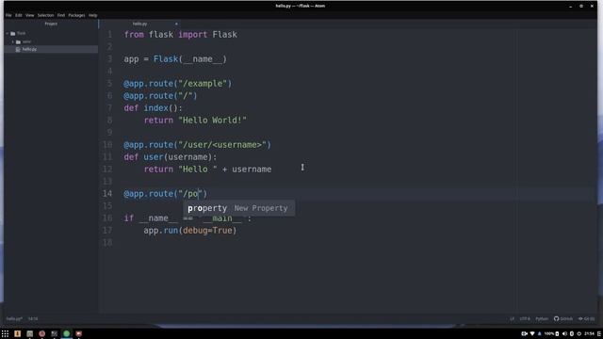The height and width of the screenshot is (339, 603).
Task: Click the camera recording tray icon
Action: [524, 333]
